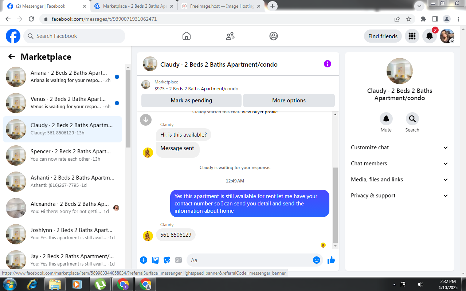Open the Chrome three-dot menu

click(458, 19)
